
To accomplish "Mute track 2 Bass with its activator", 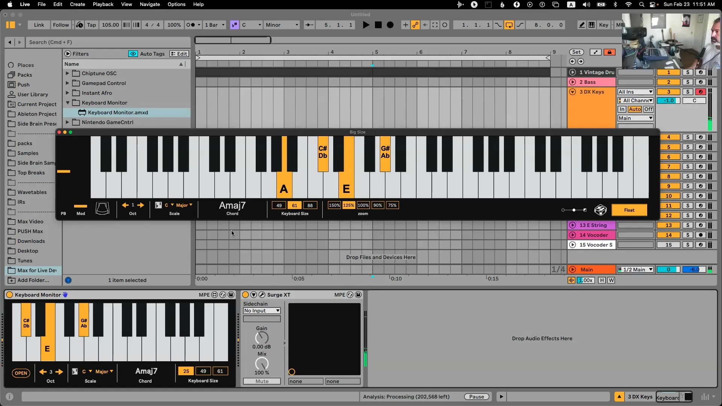I will click(x=669, y=82).
